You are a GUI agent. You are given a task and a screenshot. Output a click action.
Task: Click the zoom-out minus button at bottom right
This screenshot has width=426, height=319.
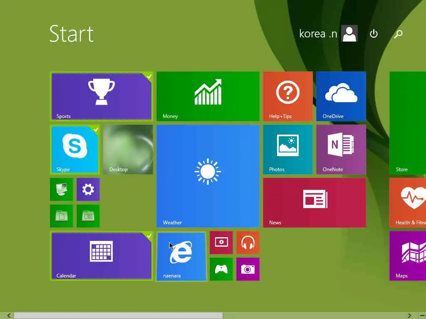pos(422,316)
